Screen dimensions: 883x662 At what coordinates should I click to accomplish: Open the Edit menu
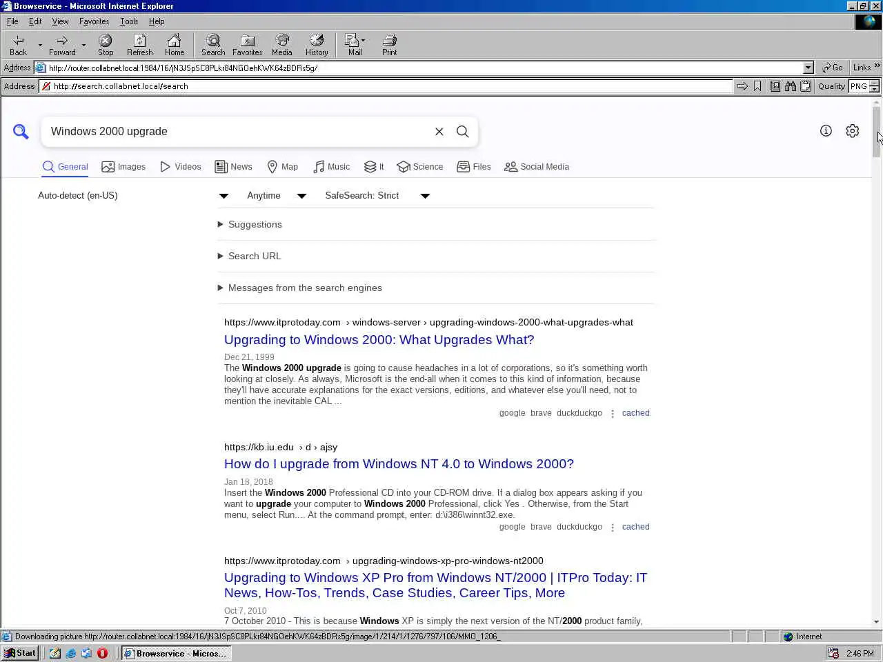[x=35, y=21]
